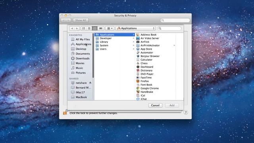Click the file dialog search field

(x=169, y=28)
